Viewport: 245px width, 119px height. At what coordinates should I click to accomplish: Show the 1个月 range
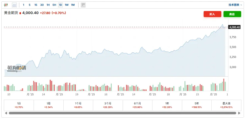[78, 105]
